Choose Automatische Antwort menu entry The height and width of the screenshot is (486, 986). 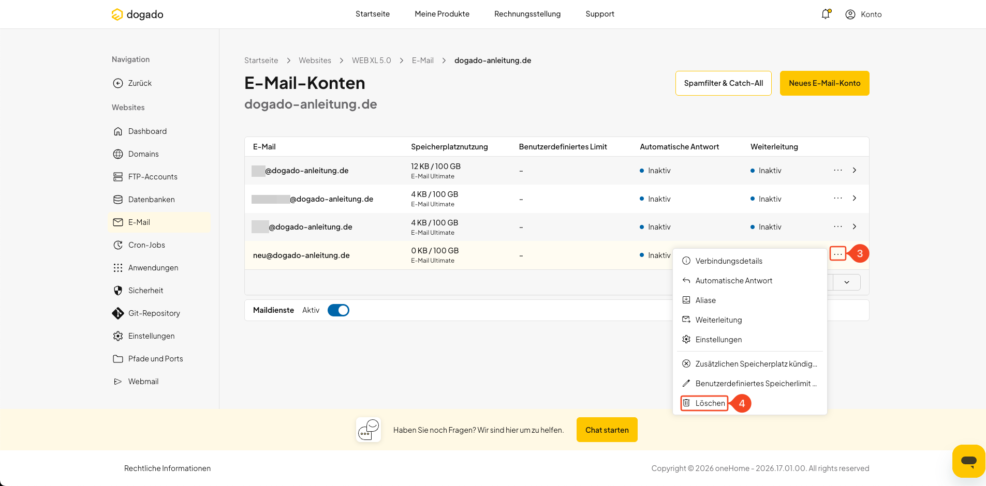tap(749, 281)
